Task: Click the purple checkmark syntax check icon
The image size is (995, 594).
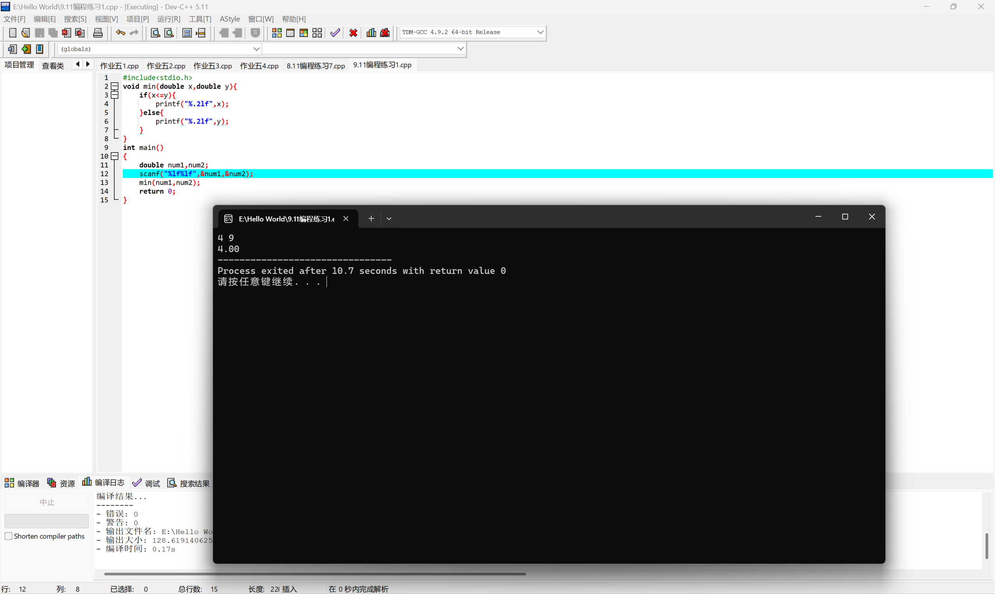Action: (335, 33)
